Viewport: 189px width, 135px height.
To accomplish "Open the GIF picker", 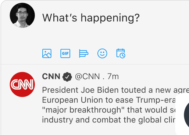I will [x=65, y=53].
